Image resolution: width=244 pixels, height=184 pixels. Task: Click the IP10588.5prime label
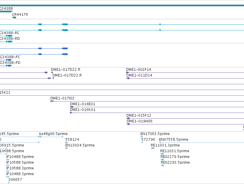(20, 163)
